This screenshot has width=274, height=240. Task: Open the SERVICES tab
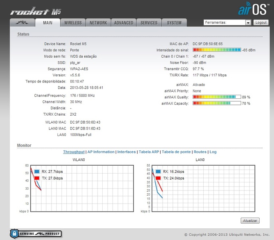(149, 23)
